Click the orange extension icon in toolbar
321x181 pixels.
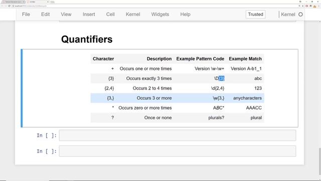coord(314,6)
